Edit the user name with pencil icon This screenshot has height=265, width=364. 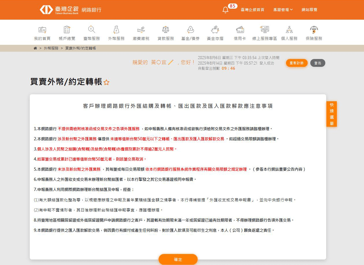point(170,62)
